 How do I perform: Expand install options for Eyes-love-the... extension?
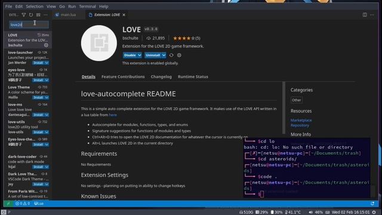coord(47,145)
